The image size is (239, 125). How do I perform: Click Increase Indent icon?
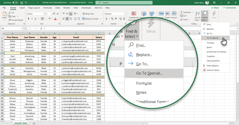pos(79,19)
